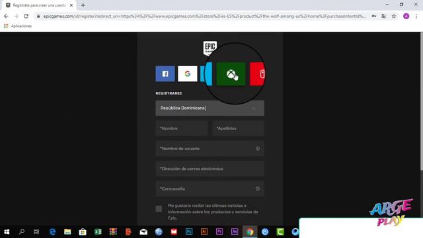Sign up with the Facebook icon
This screenshot has height=238, width=423.
165,73
